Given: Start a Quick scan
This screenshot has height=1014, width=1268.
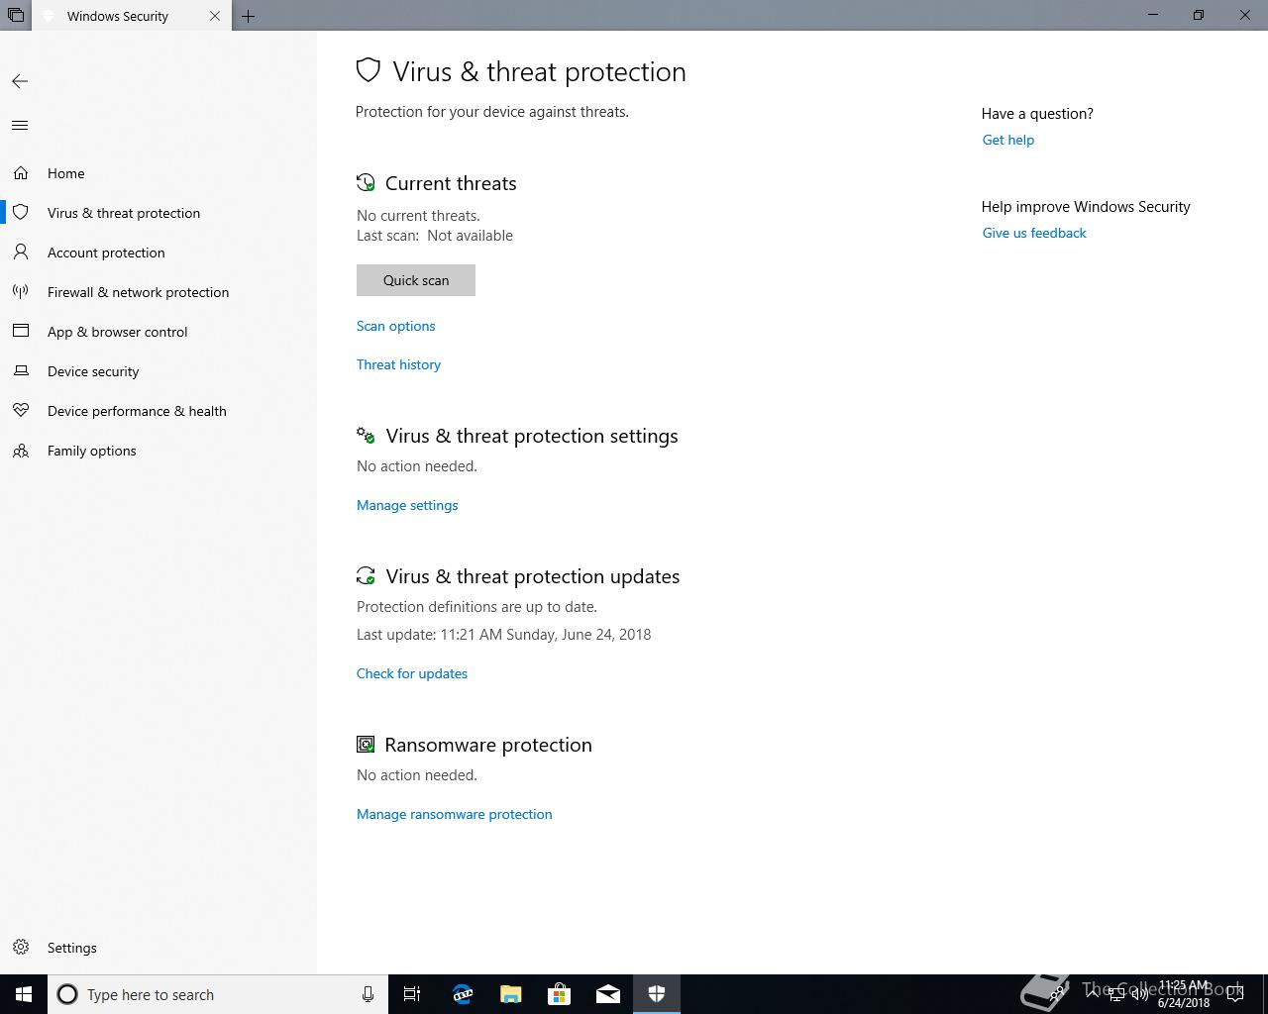Looking at the screenshot, I should 416,280.
